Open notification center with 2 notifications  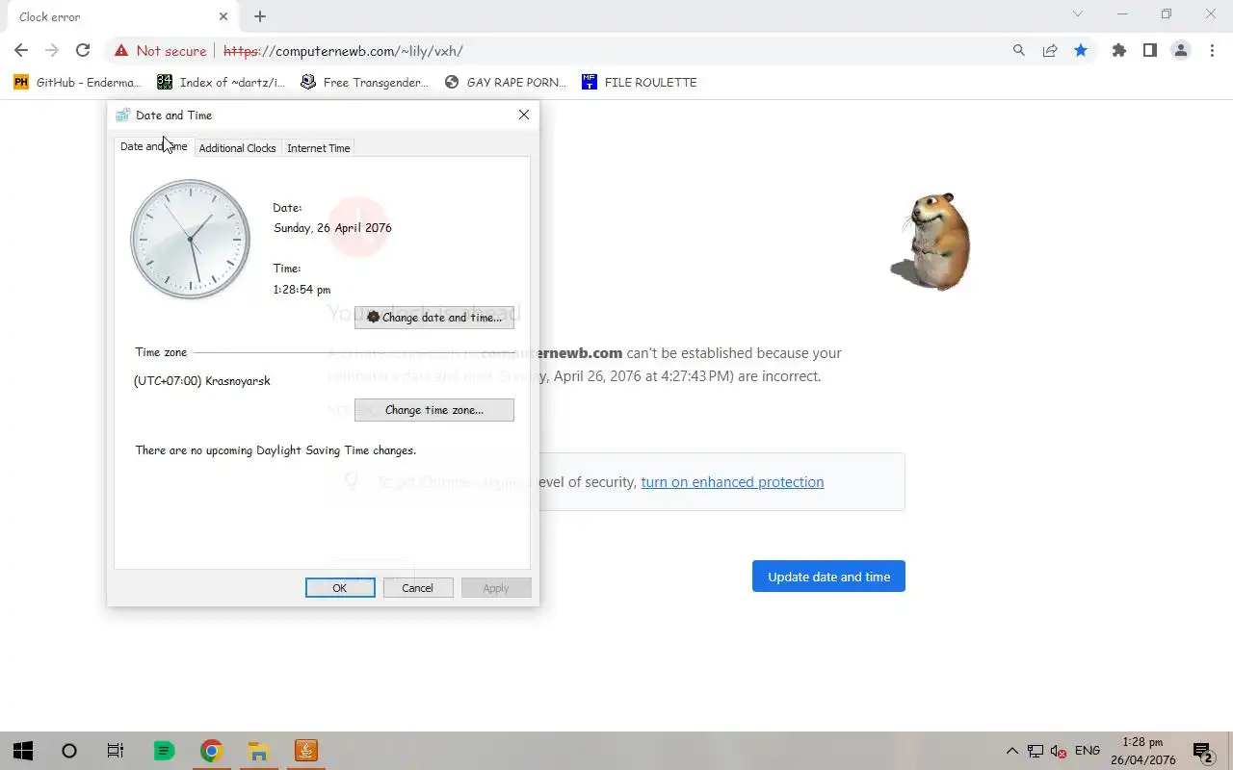[x=1203, y=751]
